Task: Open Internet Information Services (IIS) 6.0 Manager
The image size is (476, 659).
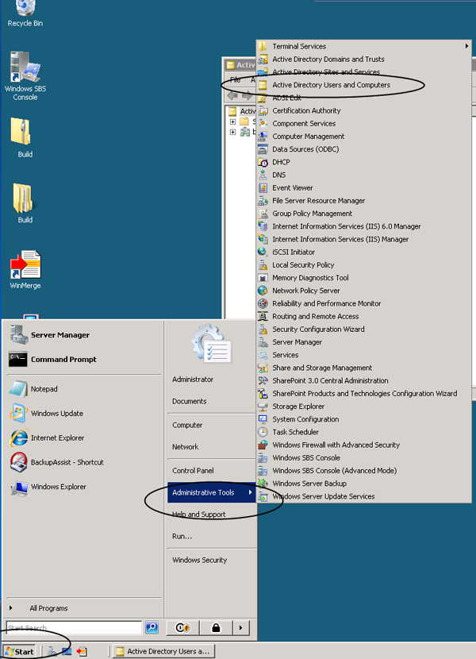Action: [x=364, y=226]
